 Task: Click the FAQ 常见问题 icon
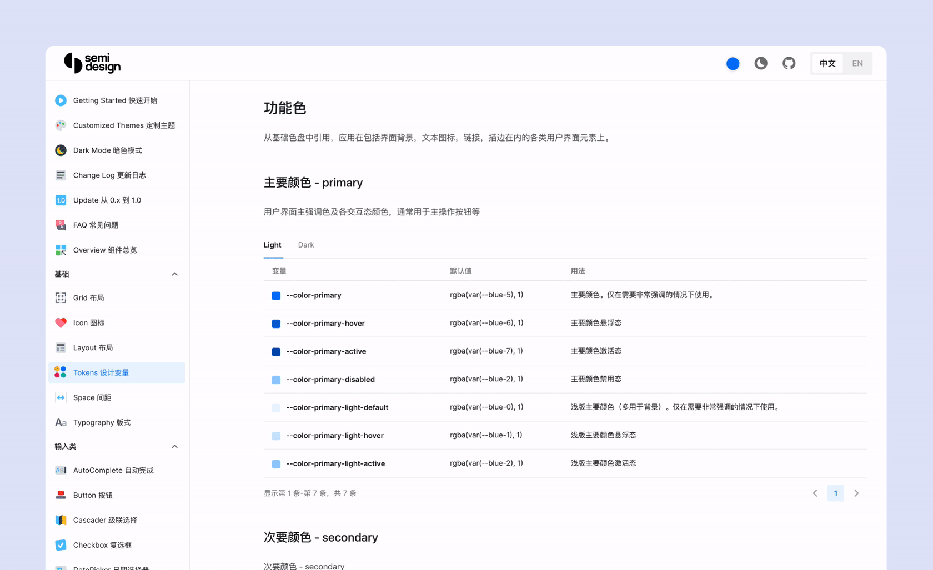61,225
